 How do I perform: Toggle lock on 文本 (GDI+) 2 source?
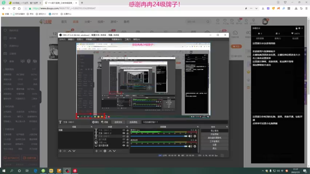(x=127, y=133)
